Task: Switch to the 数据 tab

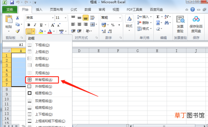Action: pos(88,9)
